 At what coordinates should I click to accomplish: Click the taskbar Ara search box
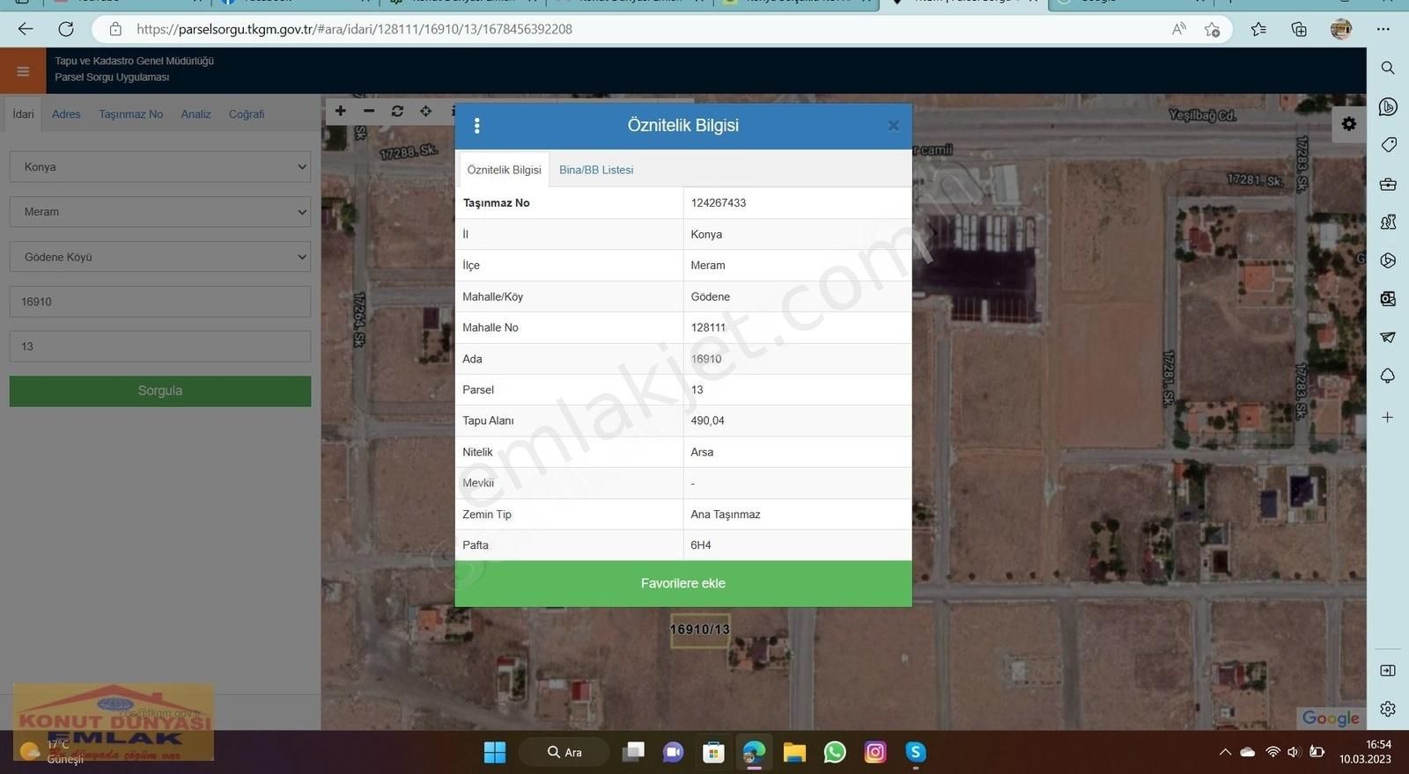(564, 752)
